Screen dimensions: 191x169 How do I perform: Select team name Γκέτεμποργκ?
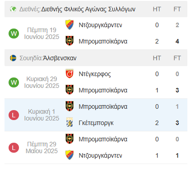pyautogui.click(x=96, y=123)
